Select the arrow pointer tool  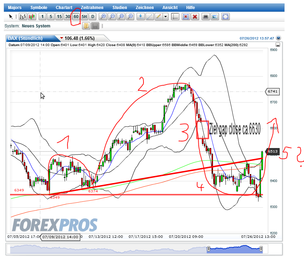[11, 16]
